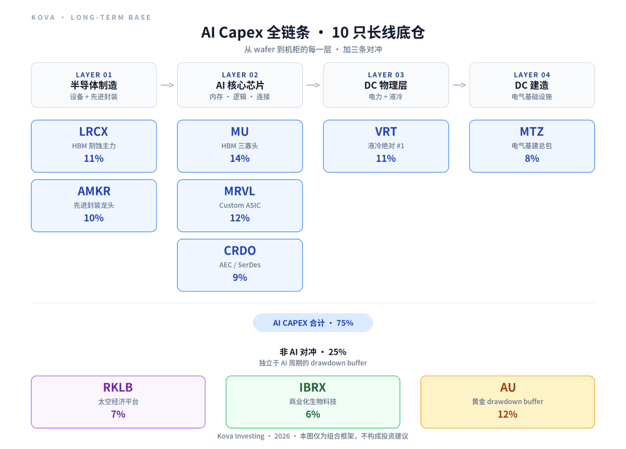Click the arrow between Layer 01 and Layer 02
Screen dimensions: 626x449
167,85
